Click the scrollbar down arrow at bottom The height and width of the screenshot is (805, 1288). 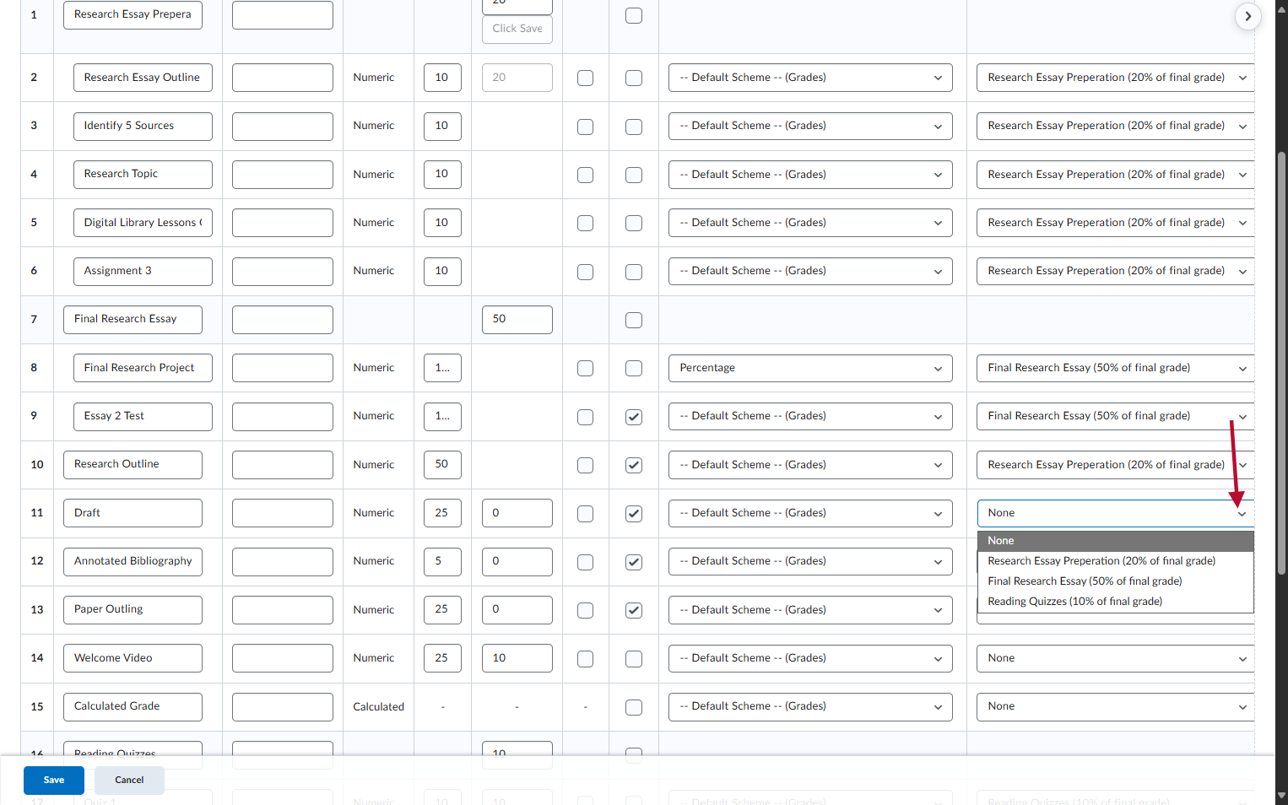click(x=1281, y=795)
